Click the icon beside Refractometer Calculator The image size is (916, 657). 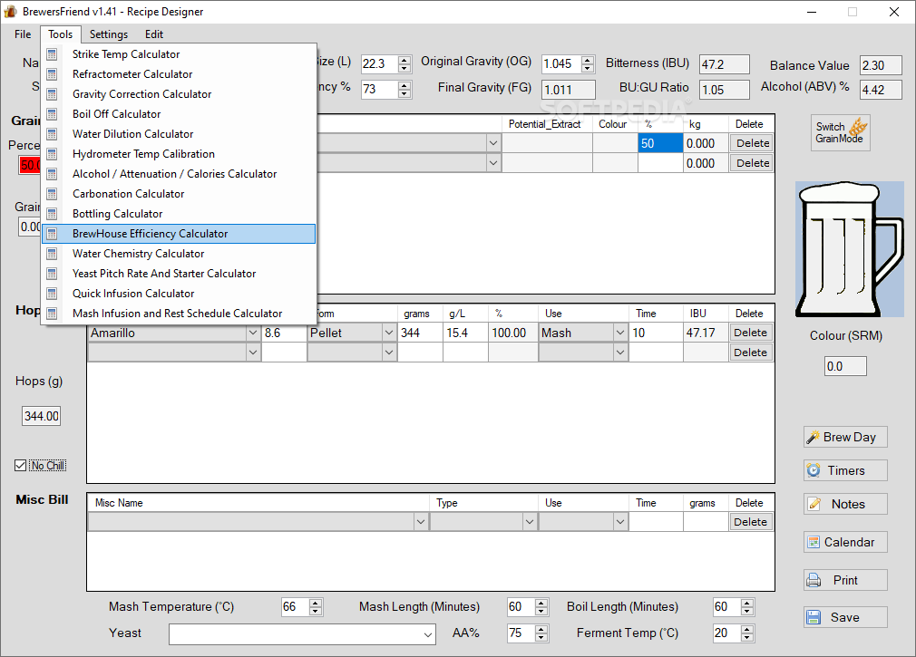52,74
